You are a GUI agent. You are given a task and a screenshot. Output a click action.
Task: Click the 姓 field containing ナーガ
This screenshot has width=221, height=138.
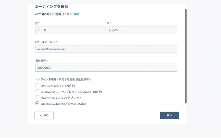coord(70,30)
